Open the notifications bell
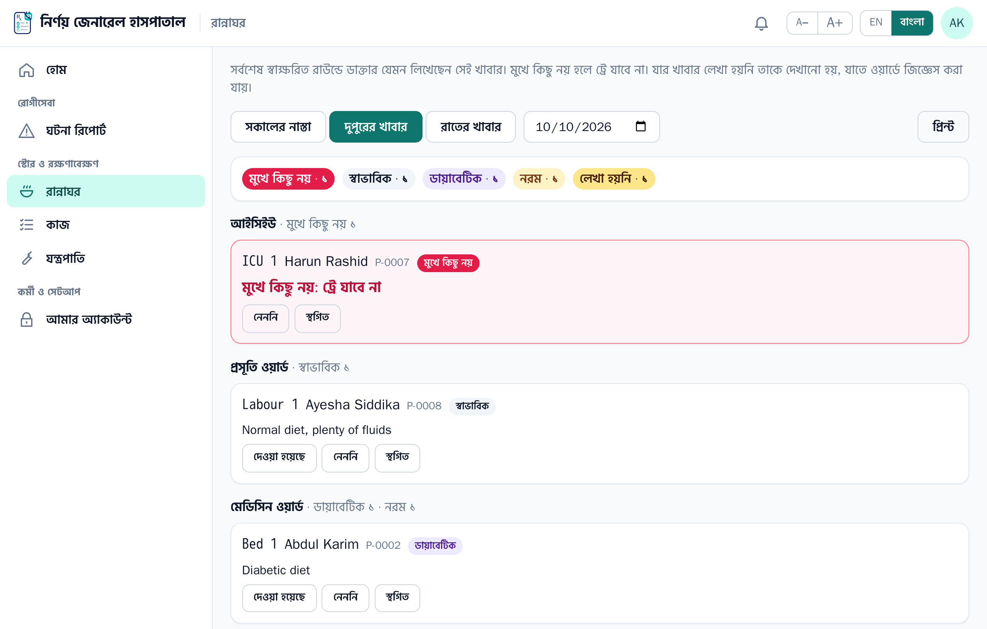Screen dimensions: 987x629 (x=761, y=24)
